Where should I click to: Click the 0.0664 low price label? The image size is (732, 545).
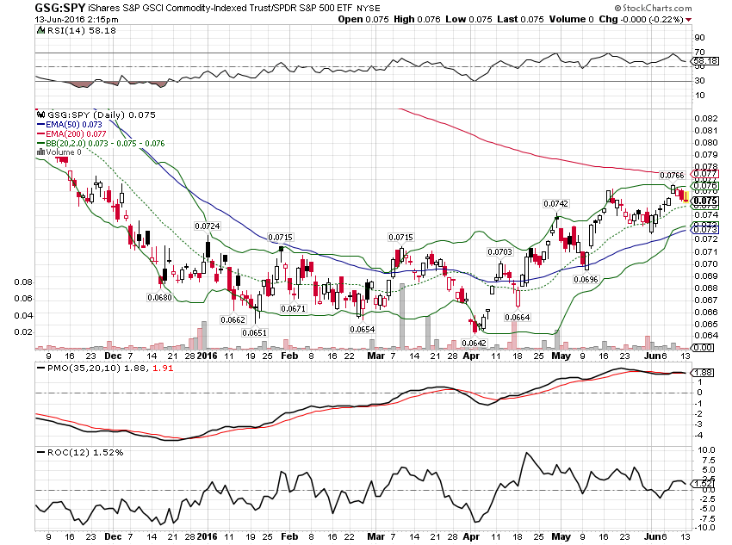tap(518, 318)
